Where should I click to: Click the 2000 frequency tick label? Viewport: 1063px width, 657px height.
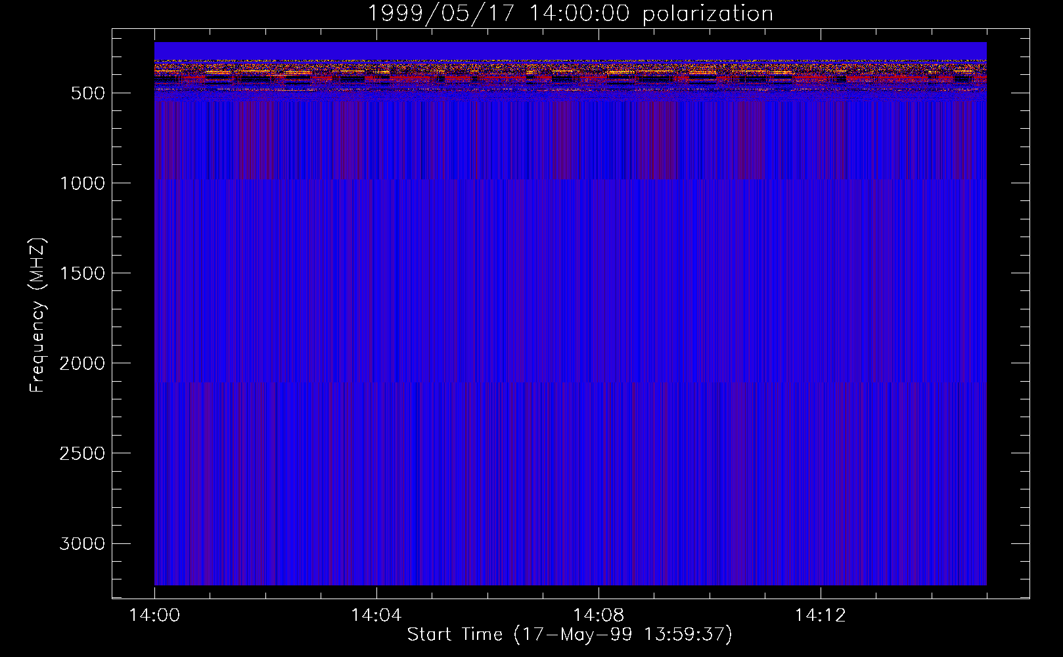tap(82, 363)
